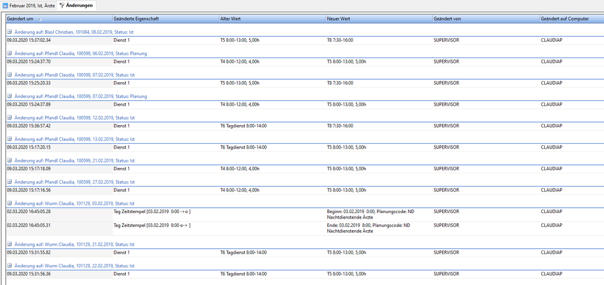604x285 pixels.
Task: Click the calendar icon on the Februar 2019 tab
Action: [x=5, y=5]
